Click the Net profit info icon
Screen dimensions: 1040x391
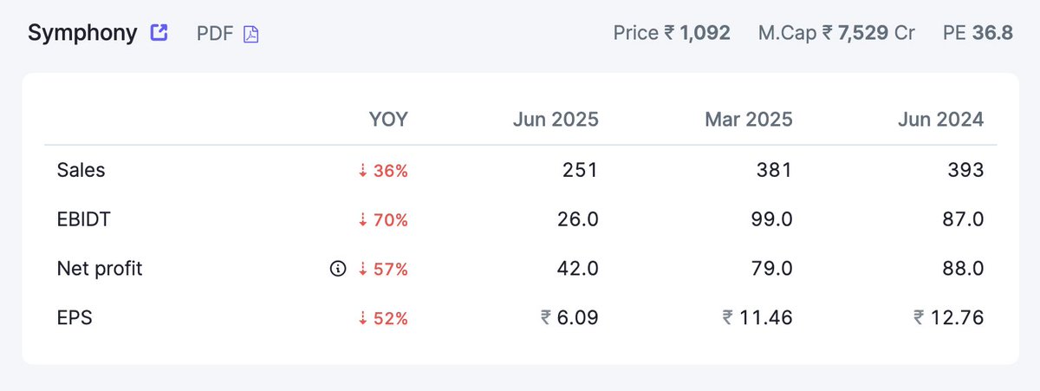point(338,270)
